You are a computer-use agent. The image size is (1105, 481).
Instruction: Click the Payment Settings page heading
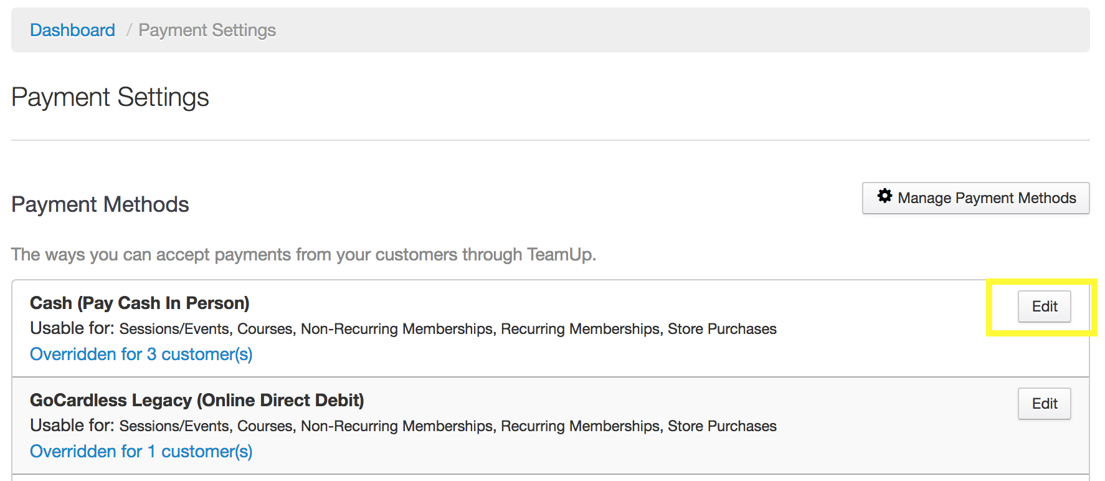[x=110, y=97]
